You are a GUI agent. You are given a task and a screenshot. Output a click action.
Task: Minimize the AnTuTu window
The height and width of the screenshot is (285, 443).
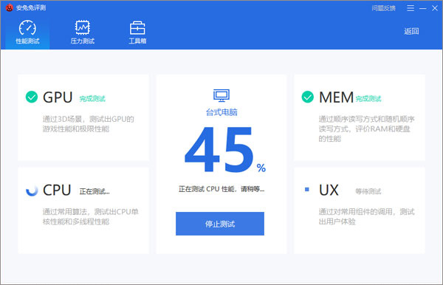pyautogui.click(x=422, y=8)
